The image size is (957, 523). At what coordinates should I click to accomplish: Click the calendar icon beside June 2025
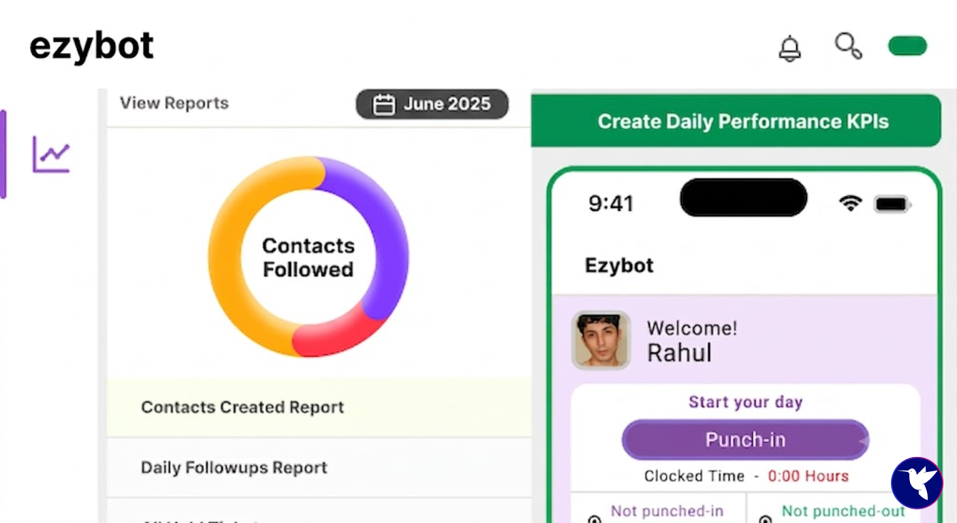(384, 104)
